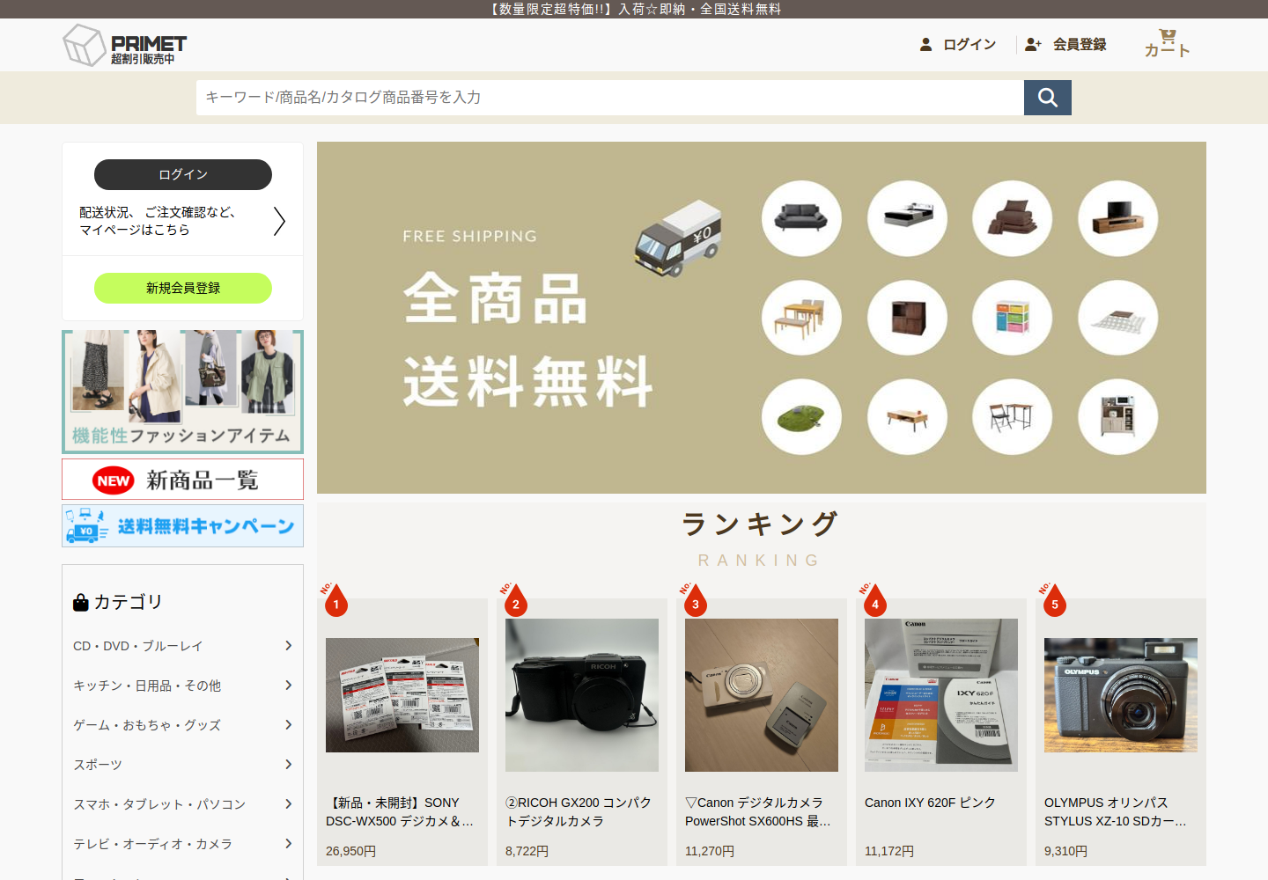1268x880 pixels.
Task: Select the kitchen cabinet category circle
Action: click(1118, 417)
